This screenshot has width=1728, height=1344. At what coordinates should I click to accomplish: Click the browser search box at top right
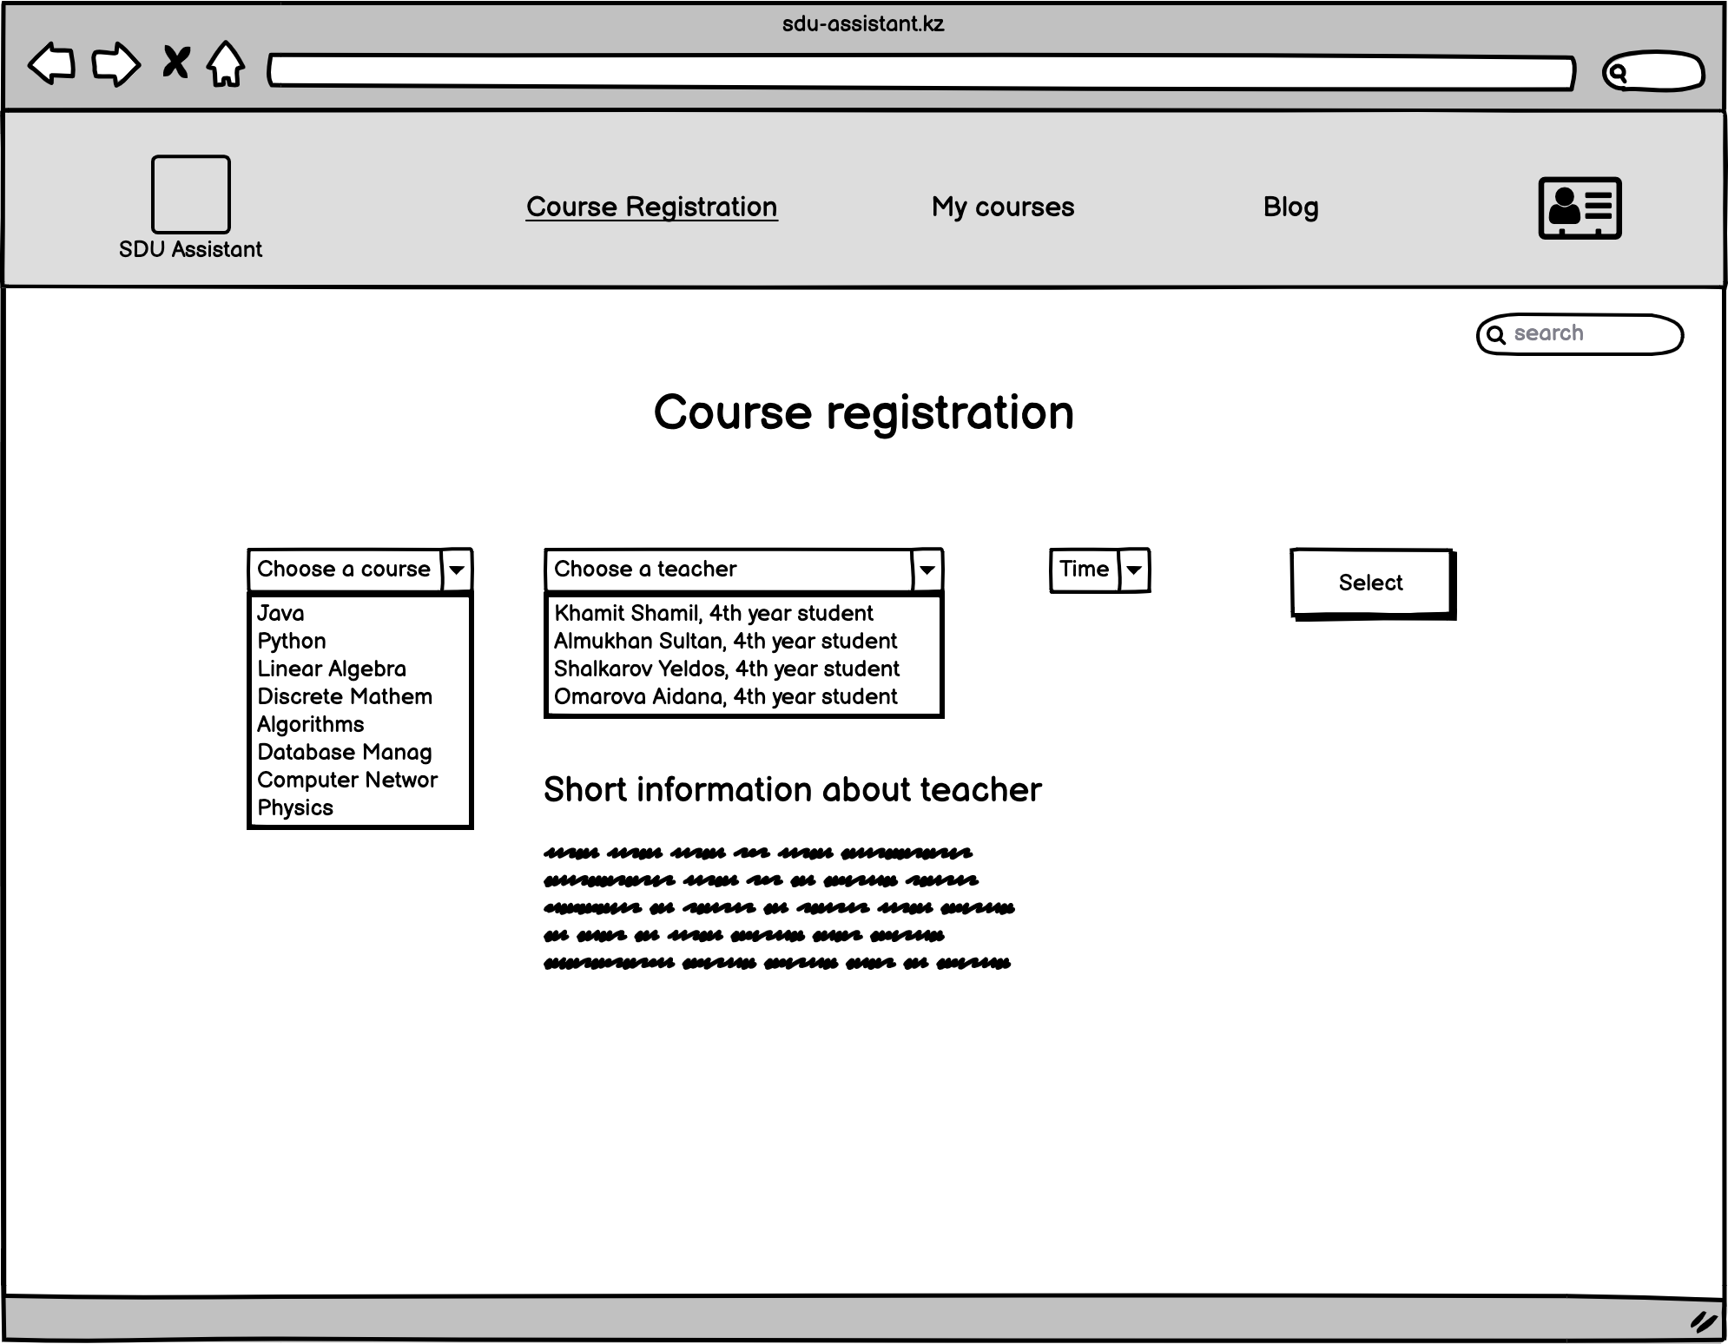click(x=1653, y=72)
